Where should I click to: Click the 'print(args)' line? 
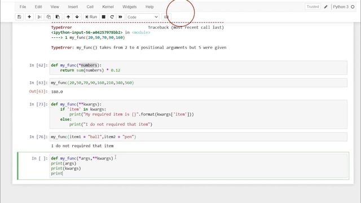tap(64, 163)
